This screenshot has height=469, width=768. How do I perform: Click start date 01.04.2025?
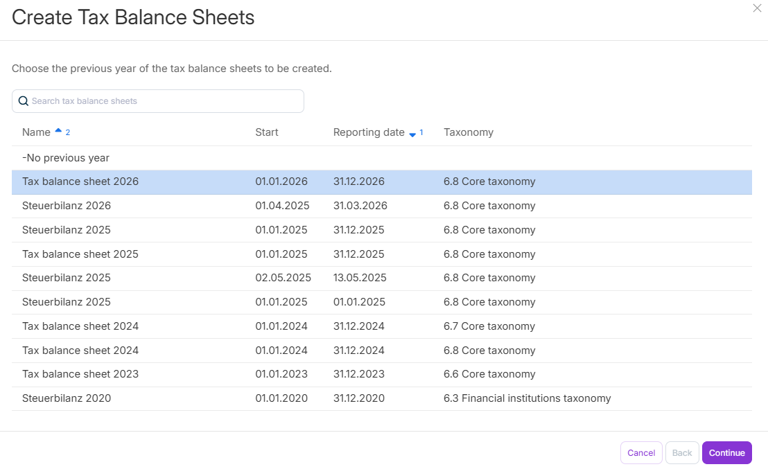(282, 206)
